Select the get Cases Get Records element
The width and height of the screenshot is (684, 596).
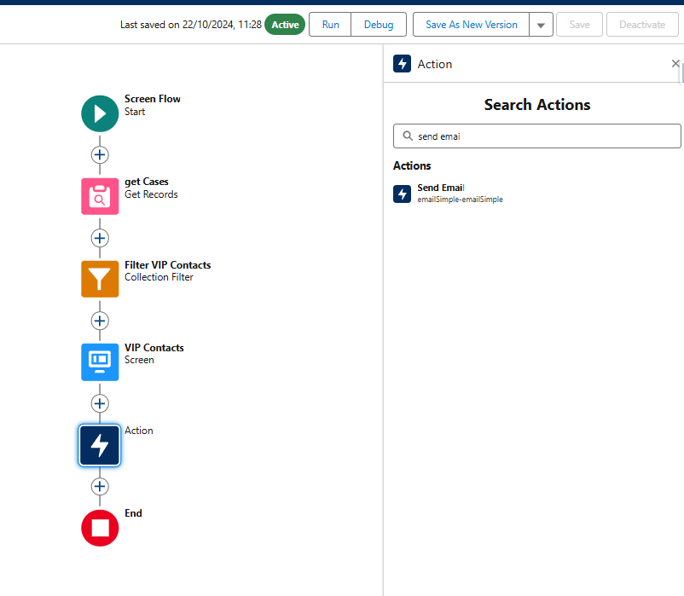click(100, 196)
